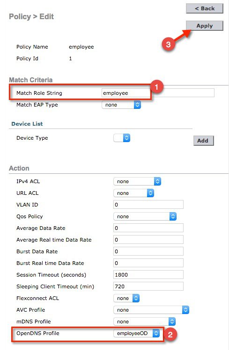This screenshot has height=350, width=229.
Task: Go back using the Back button
Action: [x=204, y=8]
